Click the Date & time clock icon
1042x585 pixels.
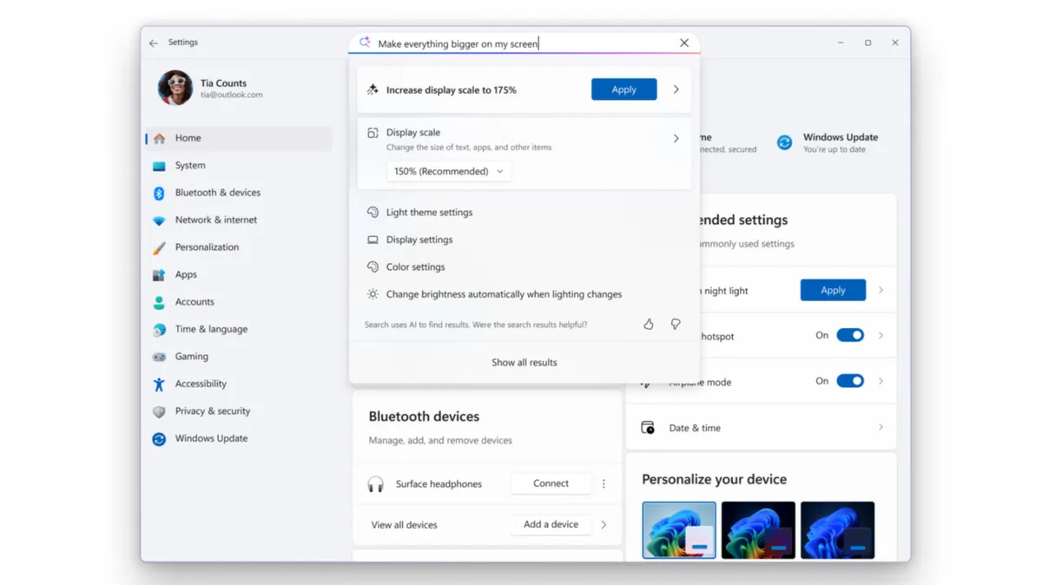click(x=647, y=427)
